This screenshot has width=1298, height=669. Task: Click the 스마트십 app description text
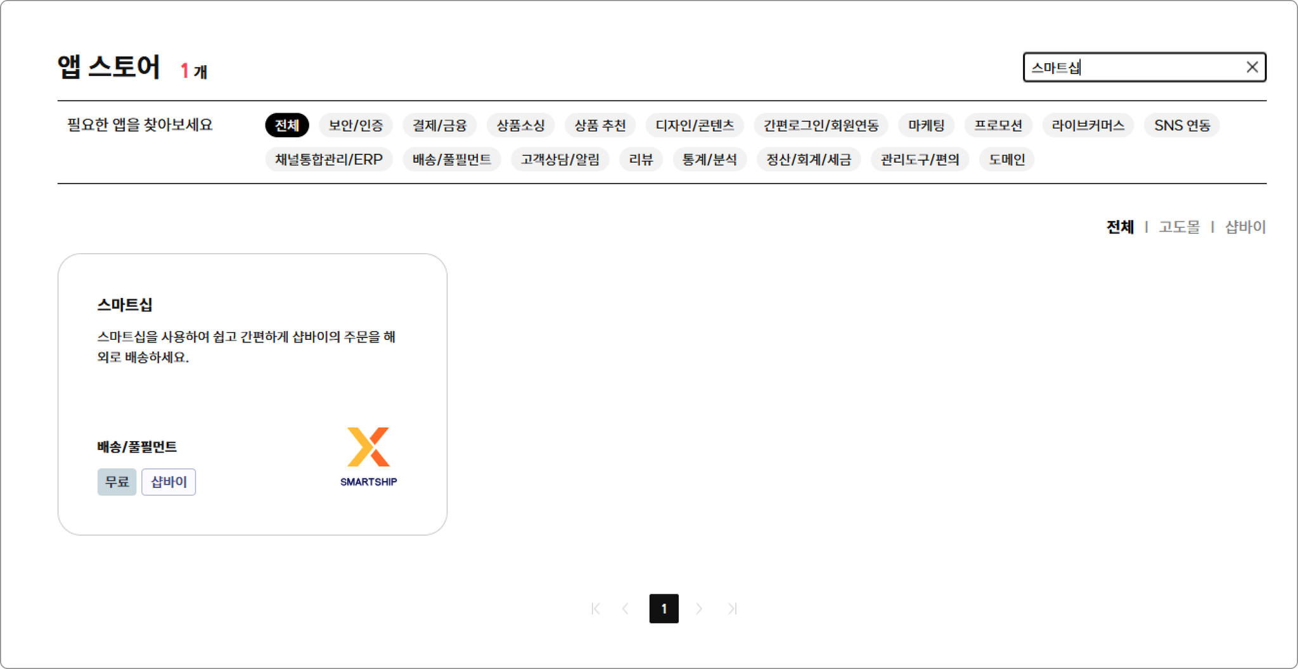pos(246,347)
